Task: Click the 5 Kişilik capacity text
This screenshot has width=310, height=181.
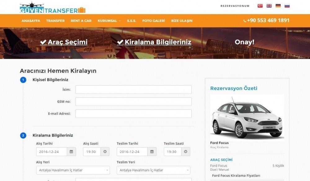Action: coord(278,166)
